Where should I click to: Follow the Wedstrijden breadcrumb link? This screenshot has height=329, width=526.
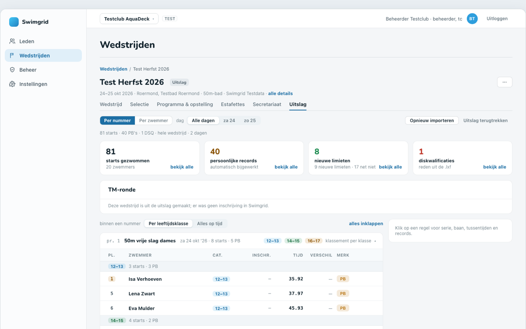(114, 69)
